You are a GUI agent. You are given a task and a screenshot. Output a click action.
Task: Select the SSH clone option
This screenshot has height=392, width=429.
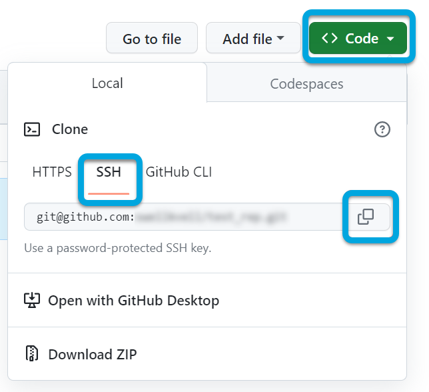click(x=109, y=172)
